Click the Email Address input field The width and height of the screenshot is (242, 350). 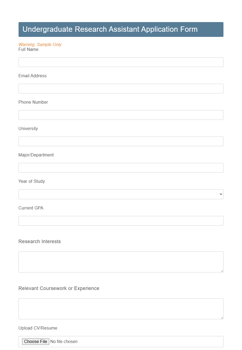[121, 89]
